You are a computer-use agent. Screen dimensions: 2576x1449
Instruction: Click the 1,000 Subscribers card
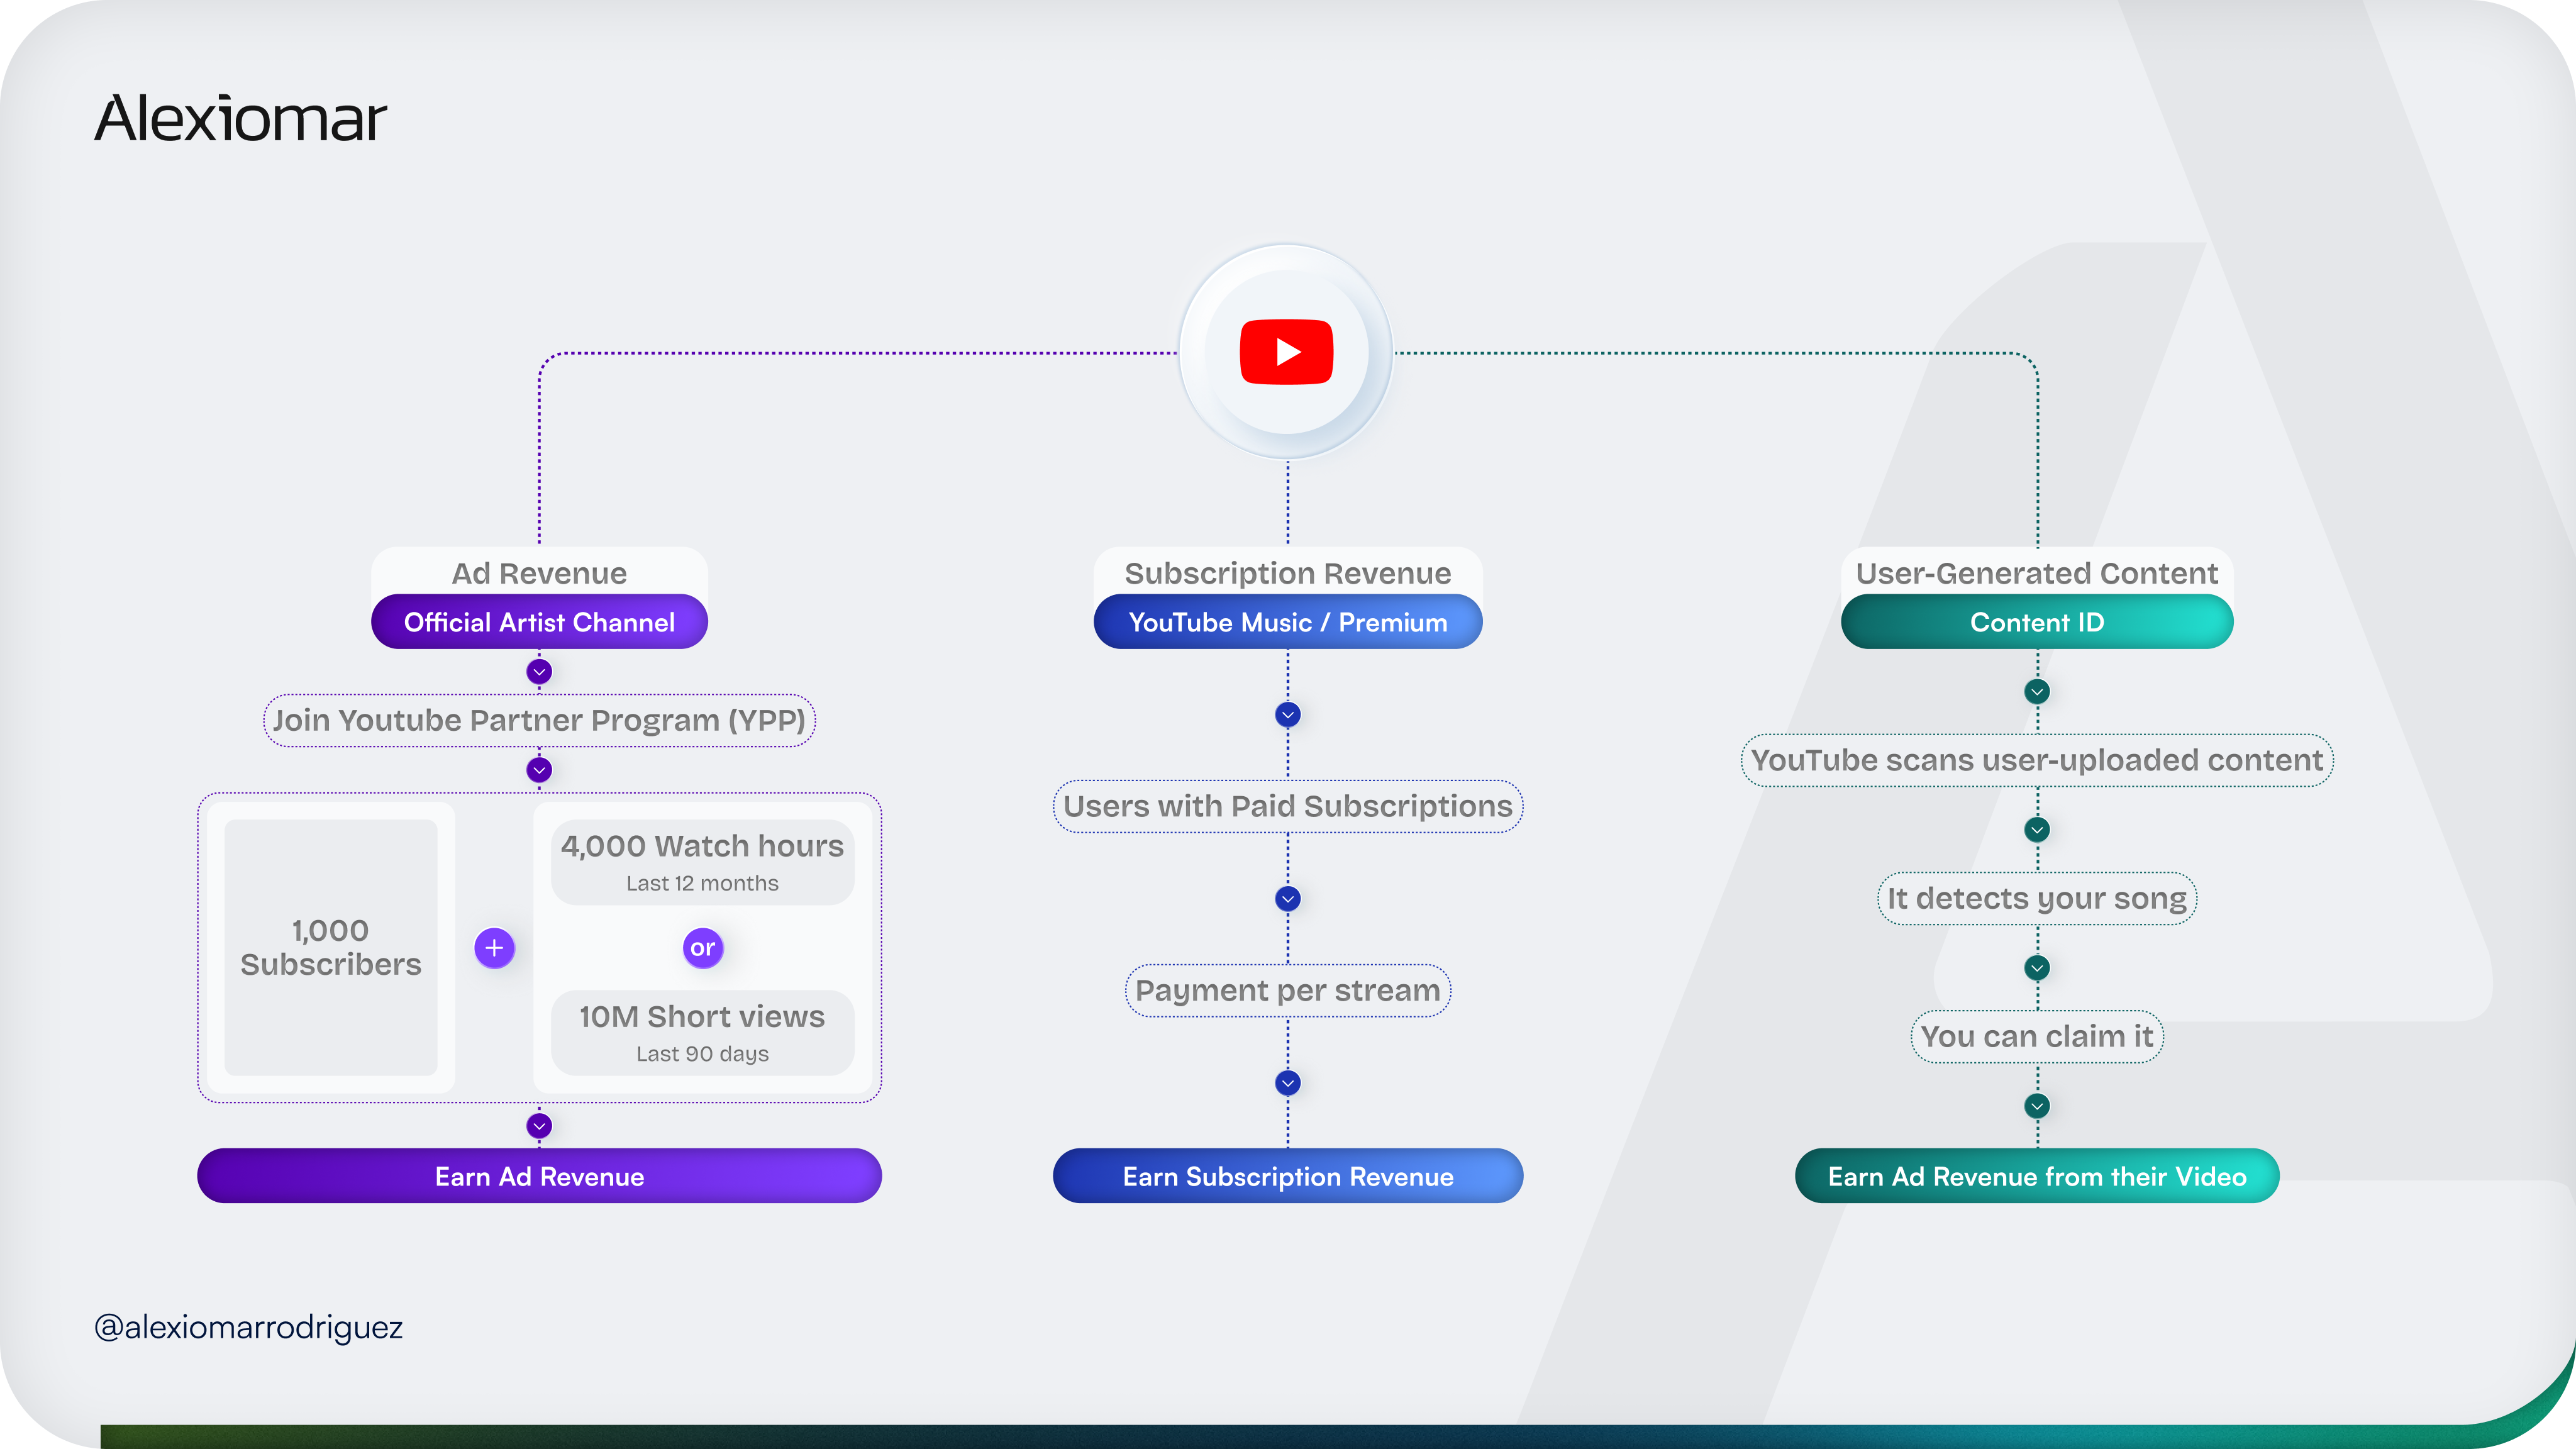click(x=331, y=948)
